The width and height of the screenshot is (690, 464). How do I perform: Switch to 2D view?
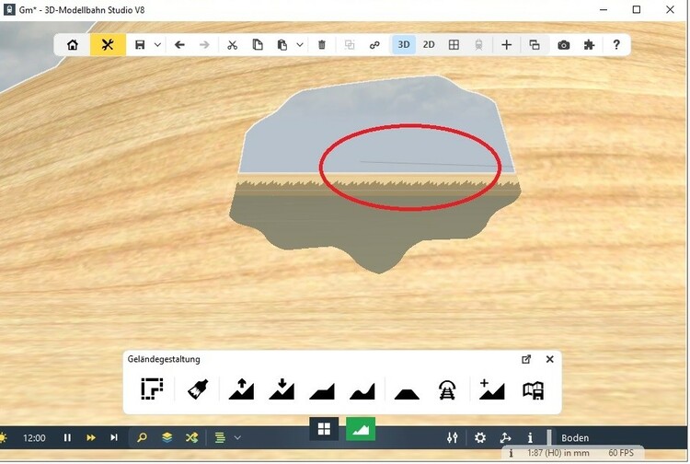coord(429,44)
